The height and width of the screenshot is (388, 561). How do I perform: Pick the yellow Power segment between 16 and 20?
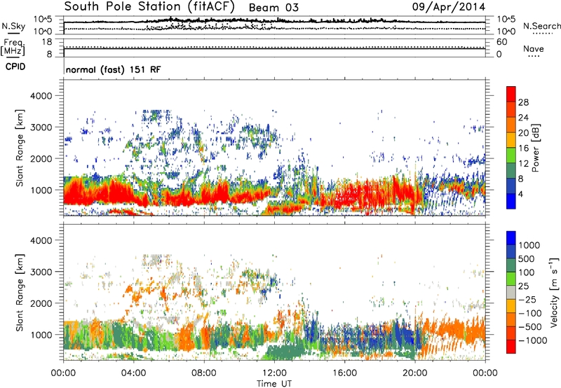[511, 140]
